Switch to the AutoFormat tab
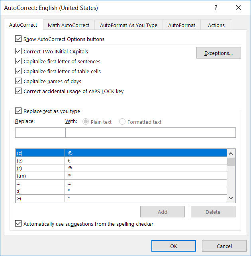 pos(182,25)
